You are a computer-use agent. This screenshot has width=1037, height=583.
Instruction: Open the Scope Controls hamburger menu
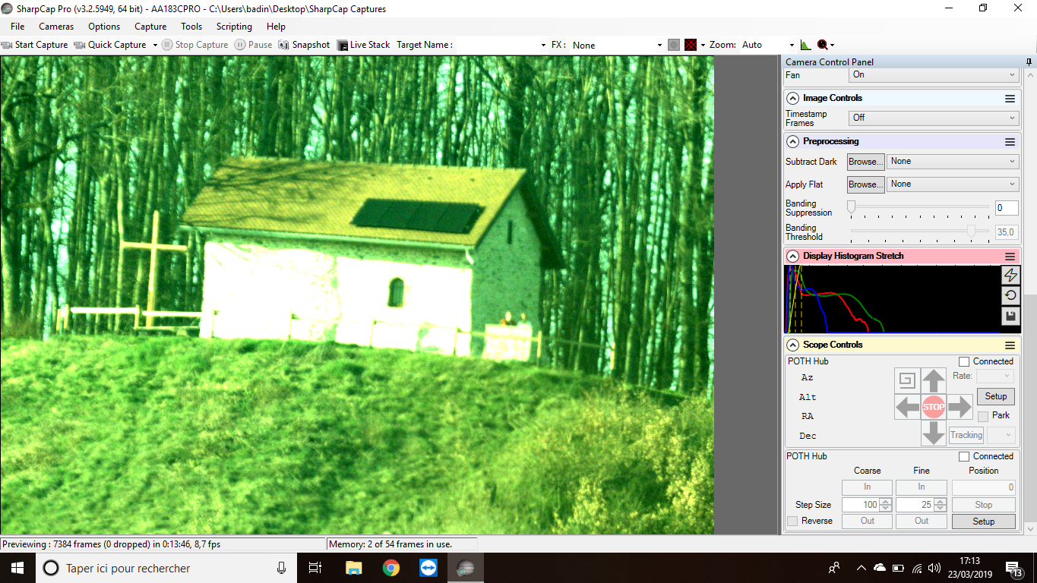(1010, 345)
